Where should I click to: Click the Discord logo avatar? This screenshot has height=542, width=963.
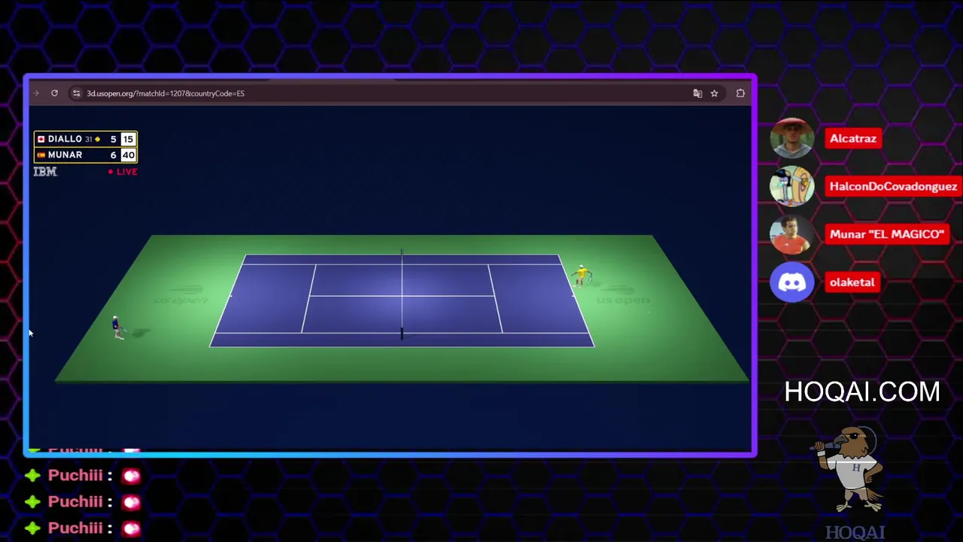[792, 282]
